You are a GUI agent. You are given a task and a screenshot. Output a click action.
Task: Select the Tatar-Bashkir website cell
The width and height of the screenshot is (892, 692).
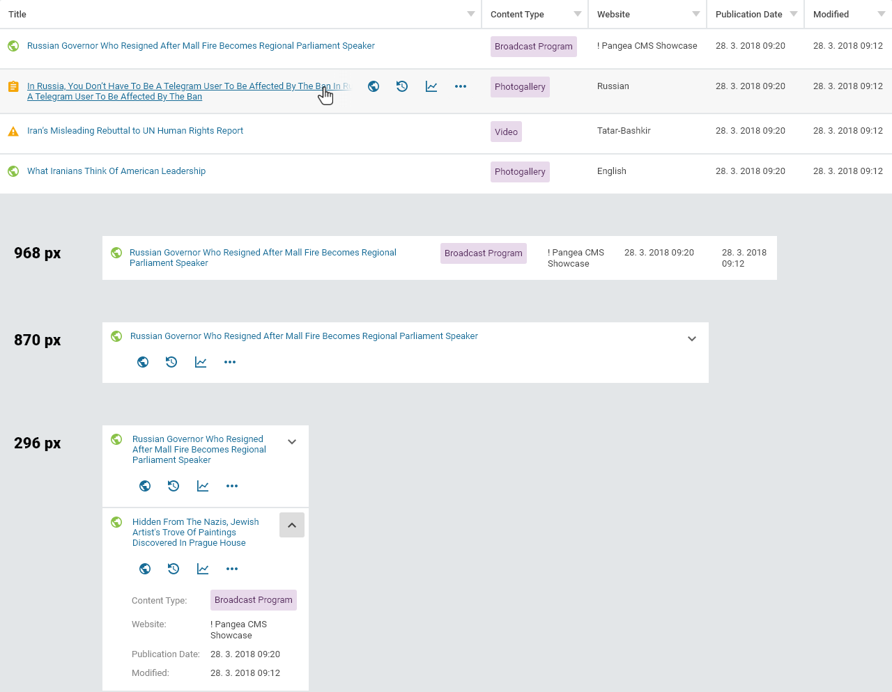pyautogui.click(x=624, y=131)
